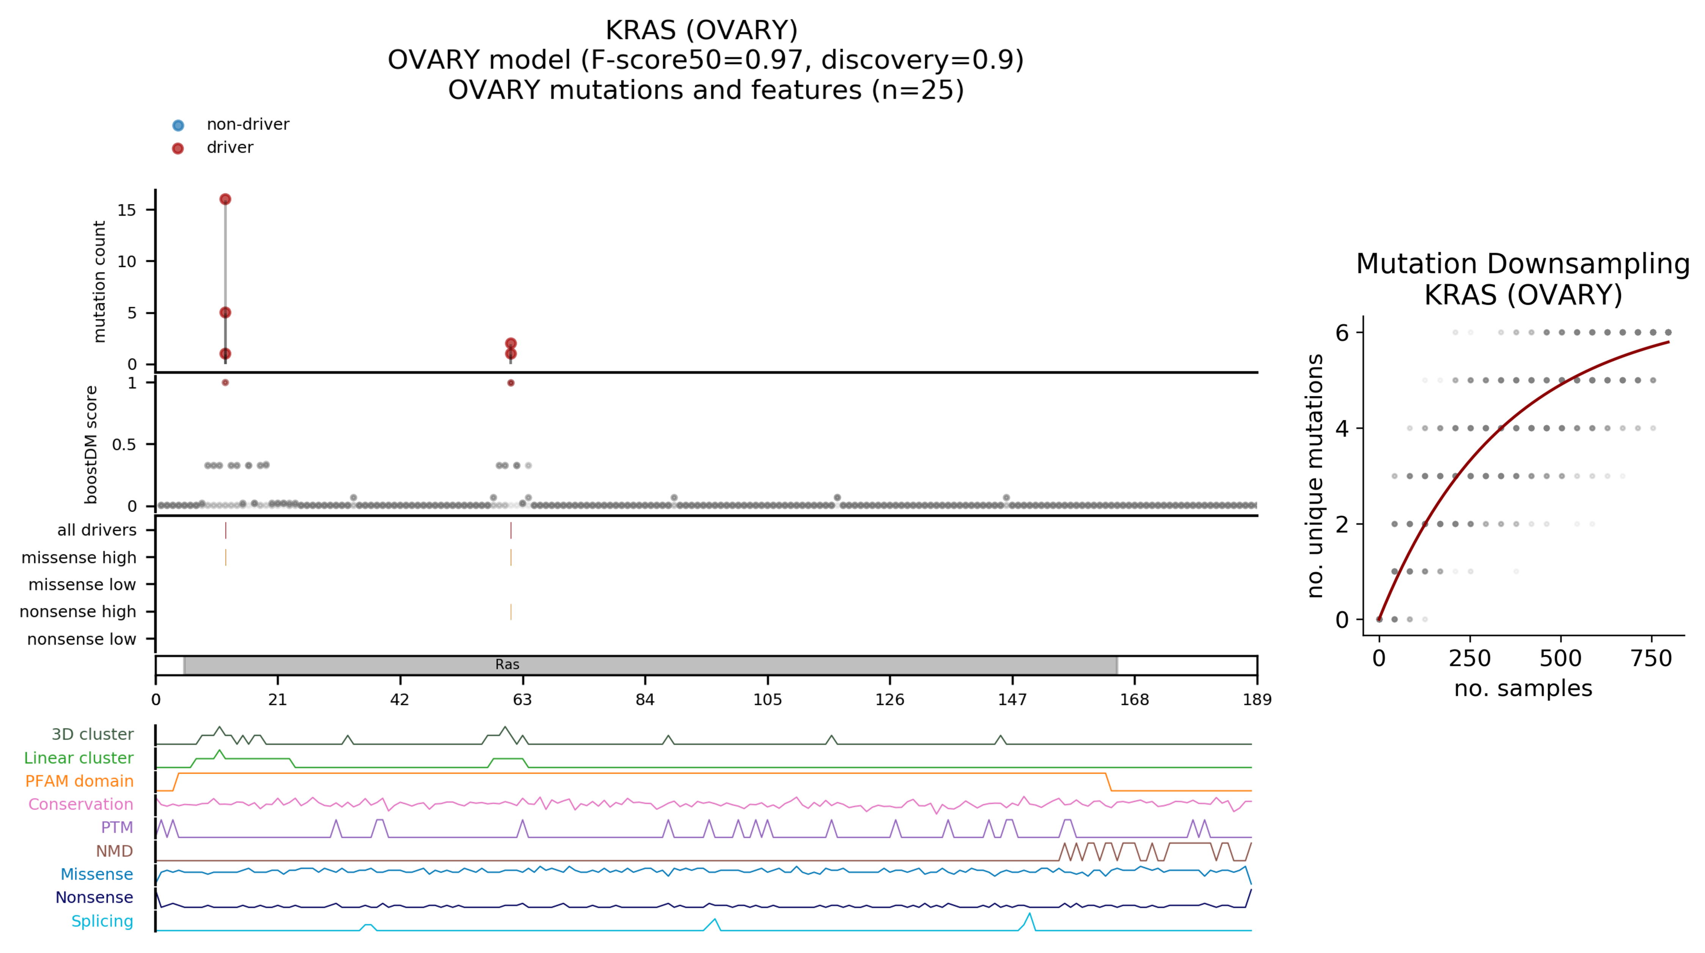Click the Mutation Downsampling plot title
The height and width of the screenshot is (953, 1705).
pos(1522,264)
